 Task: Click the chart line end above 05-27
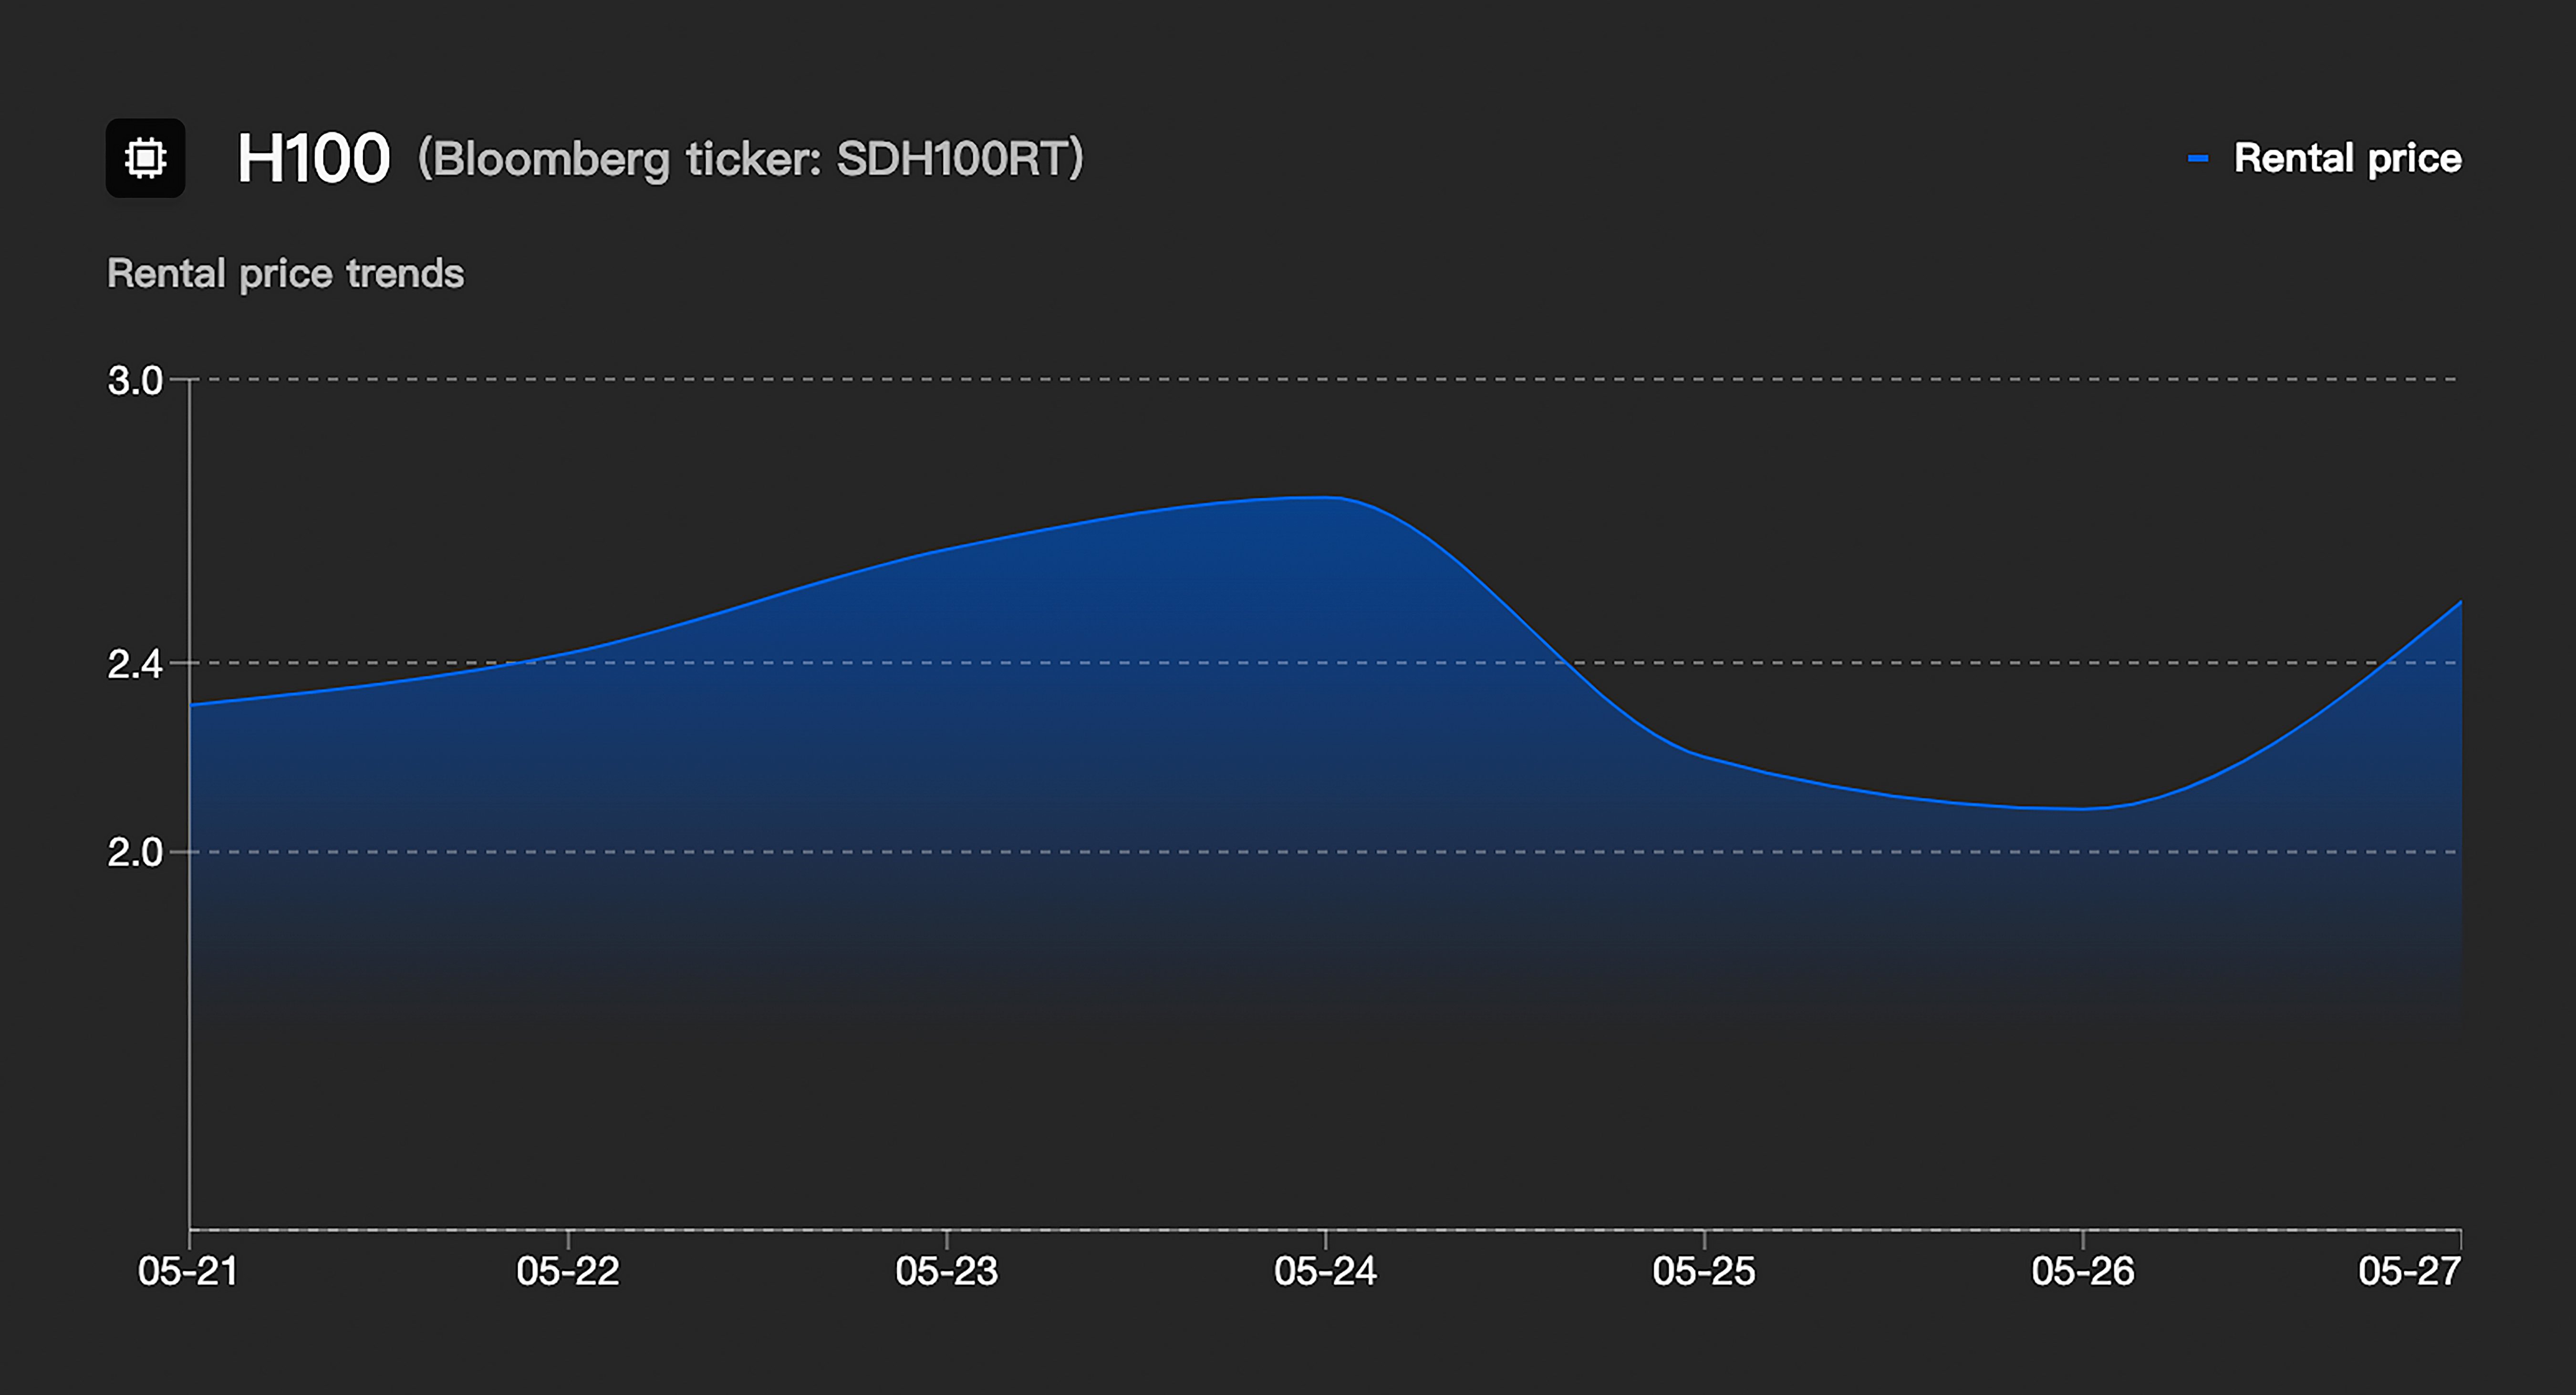tap(2459, 602)
